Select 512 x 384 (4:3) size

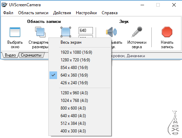point(80,123)
